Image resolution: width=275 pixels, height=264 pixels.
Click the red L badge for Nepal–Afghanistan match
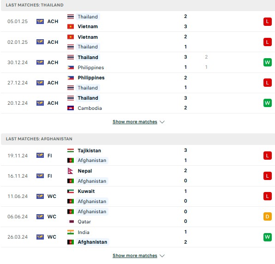pyautogui.click(x=267, y=176)
